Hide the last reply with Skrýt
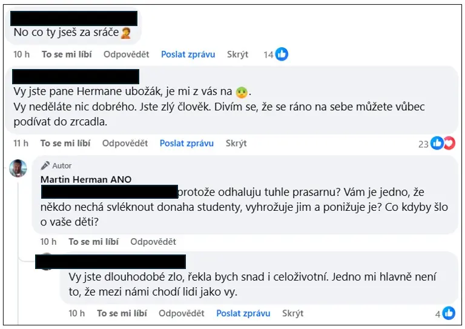This screenshot has height=329, width=465. coord(292,313)
